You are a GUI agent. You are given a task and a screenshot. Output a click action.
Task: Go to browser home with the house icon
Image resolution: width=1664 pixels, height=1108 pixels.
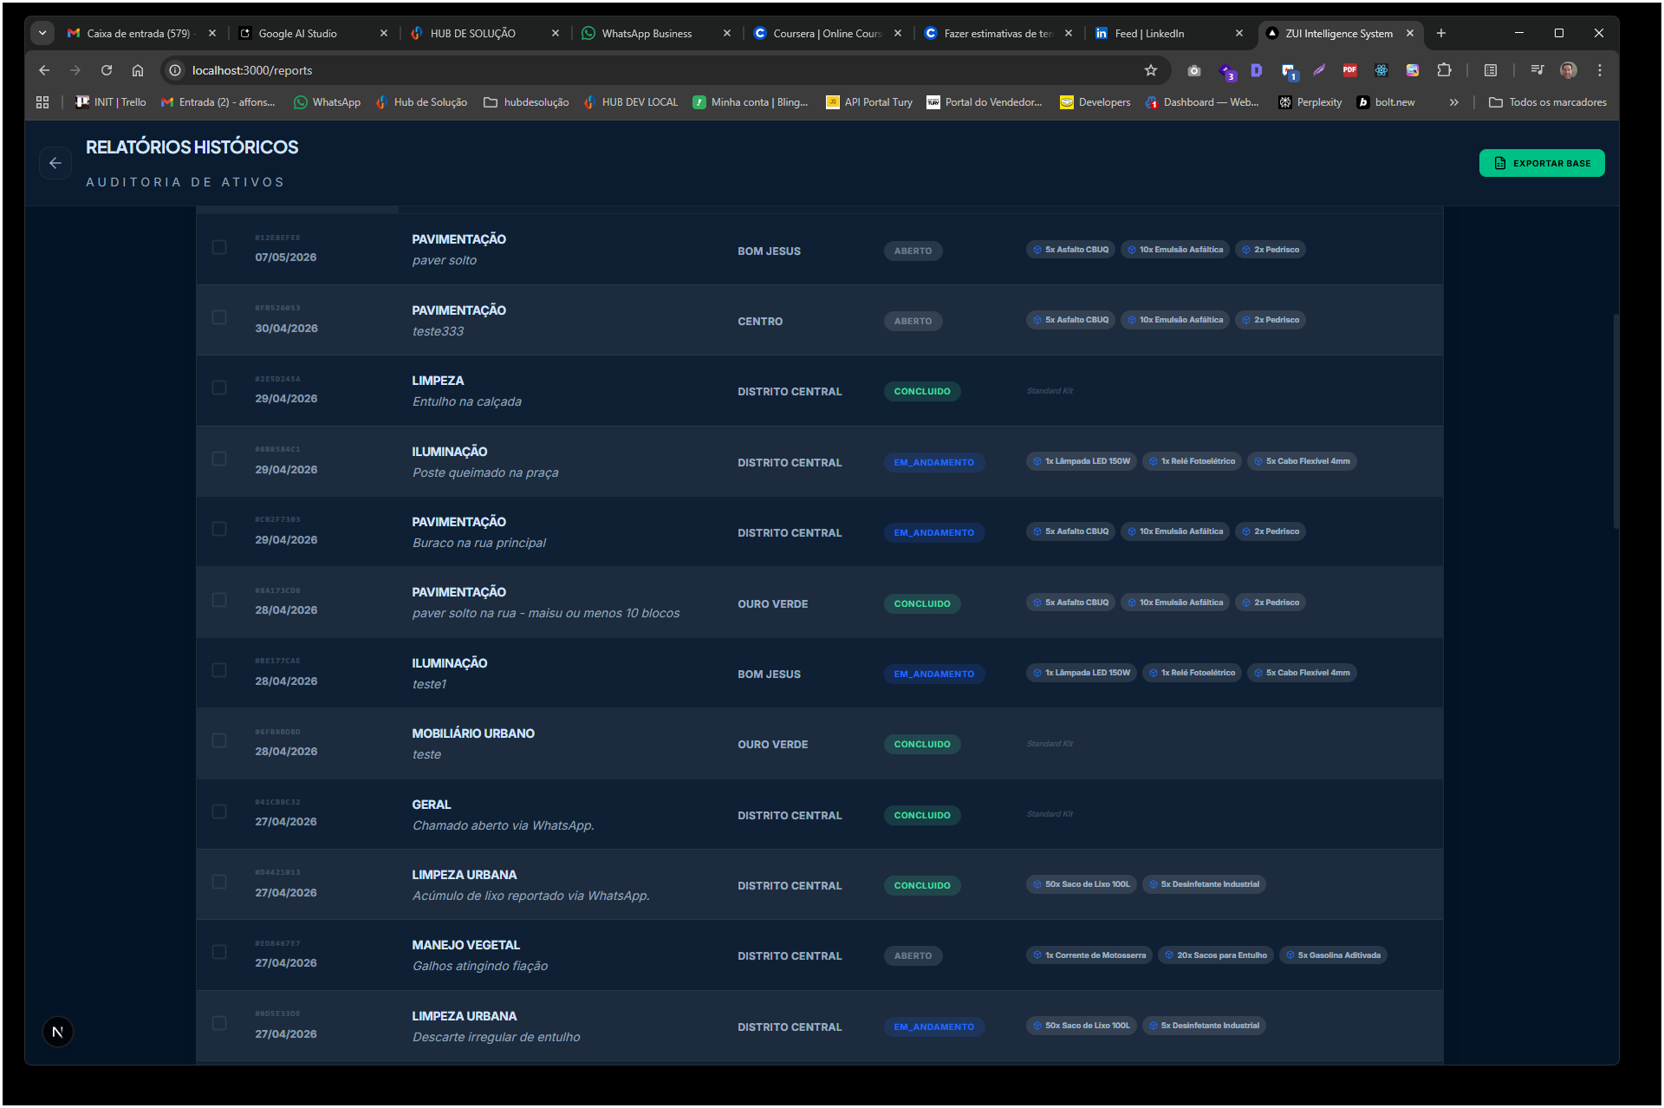pos(138,70)
